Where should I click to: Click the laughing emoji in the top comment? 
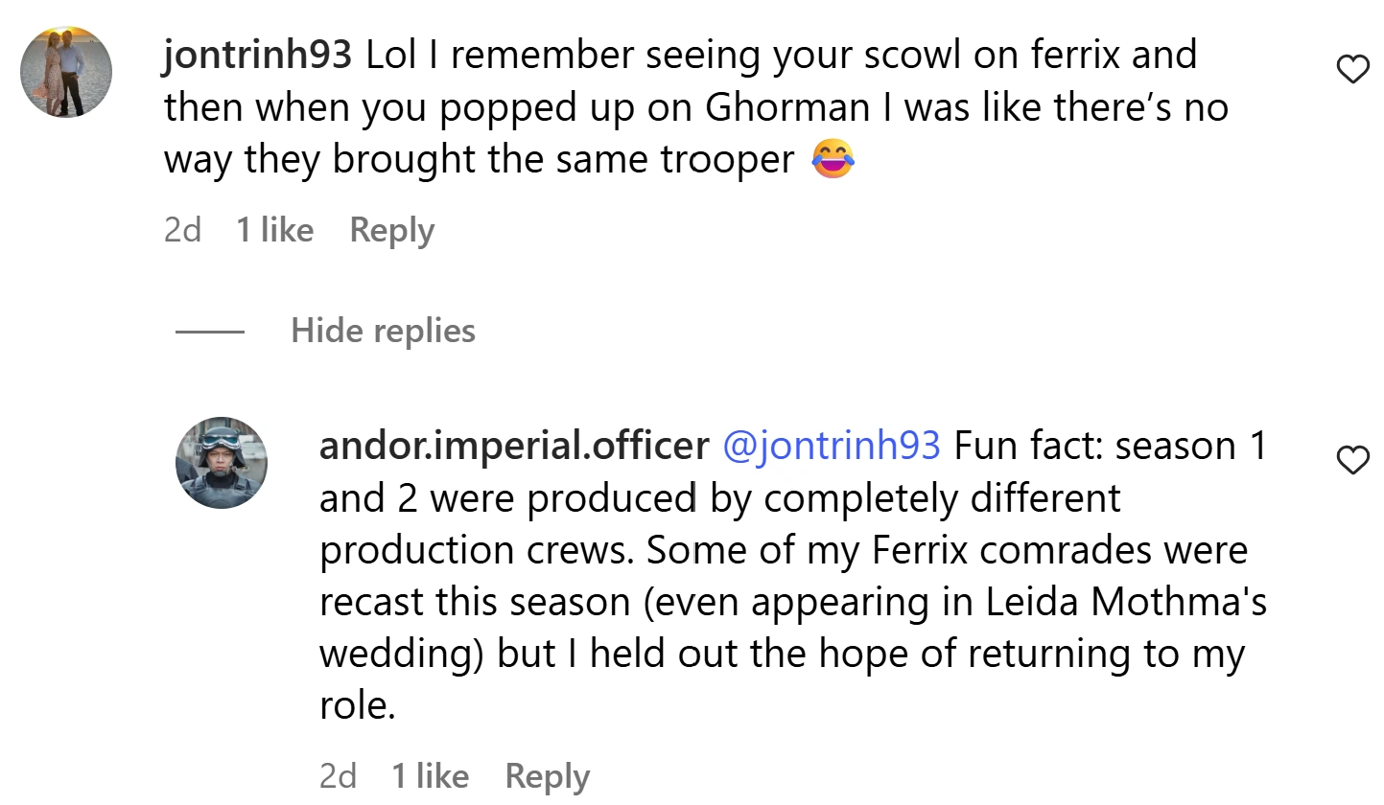tap(833, 159)
